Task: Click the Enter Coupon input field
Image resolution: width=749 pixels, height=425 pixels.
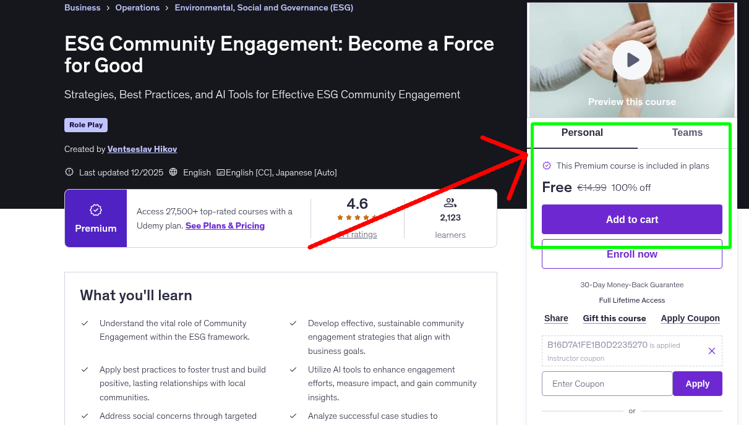Action: [x=606, y=383]
